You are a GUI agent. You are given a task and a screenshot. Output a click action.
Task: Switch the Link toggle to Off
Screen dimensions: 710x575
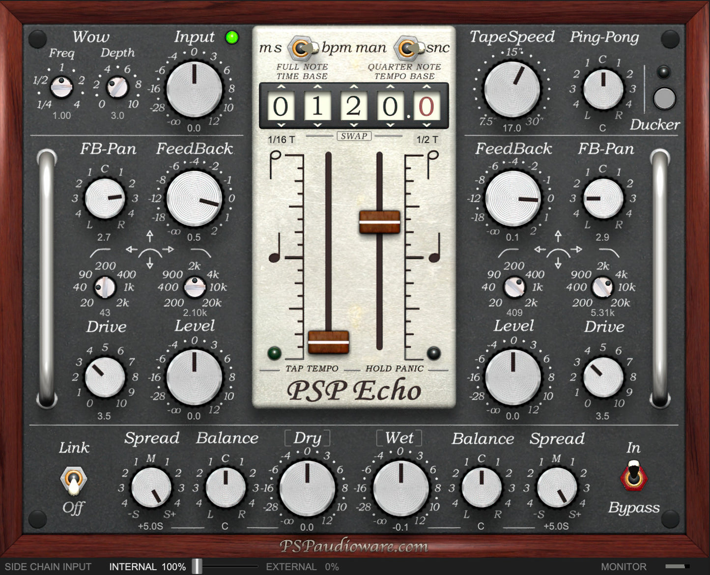74,484
